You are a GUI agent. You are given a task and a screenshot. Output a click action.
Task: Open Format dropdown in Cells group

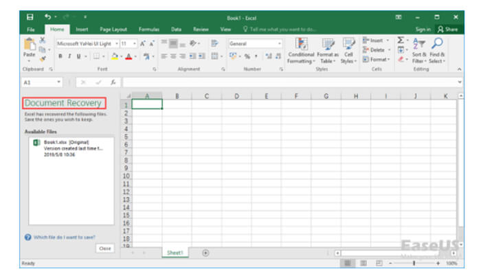click(x=376, y=59)
